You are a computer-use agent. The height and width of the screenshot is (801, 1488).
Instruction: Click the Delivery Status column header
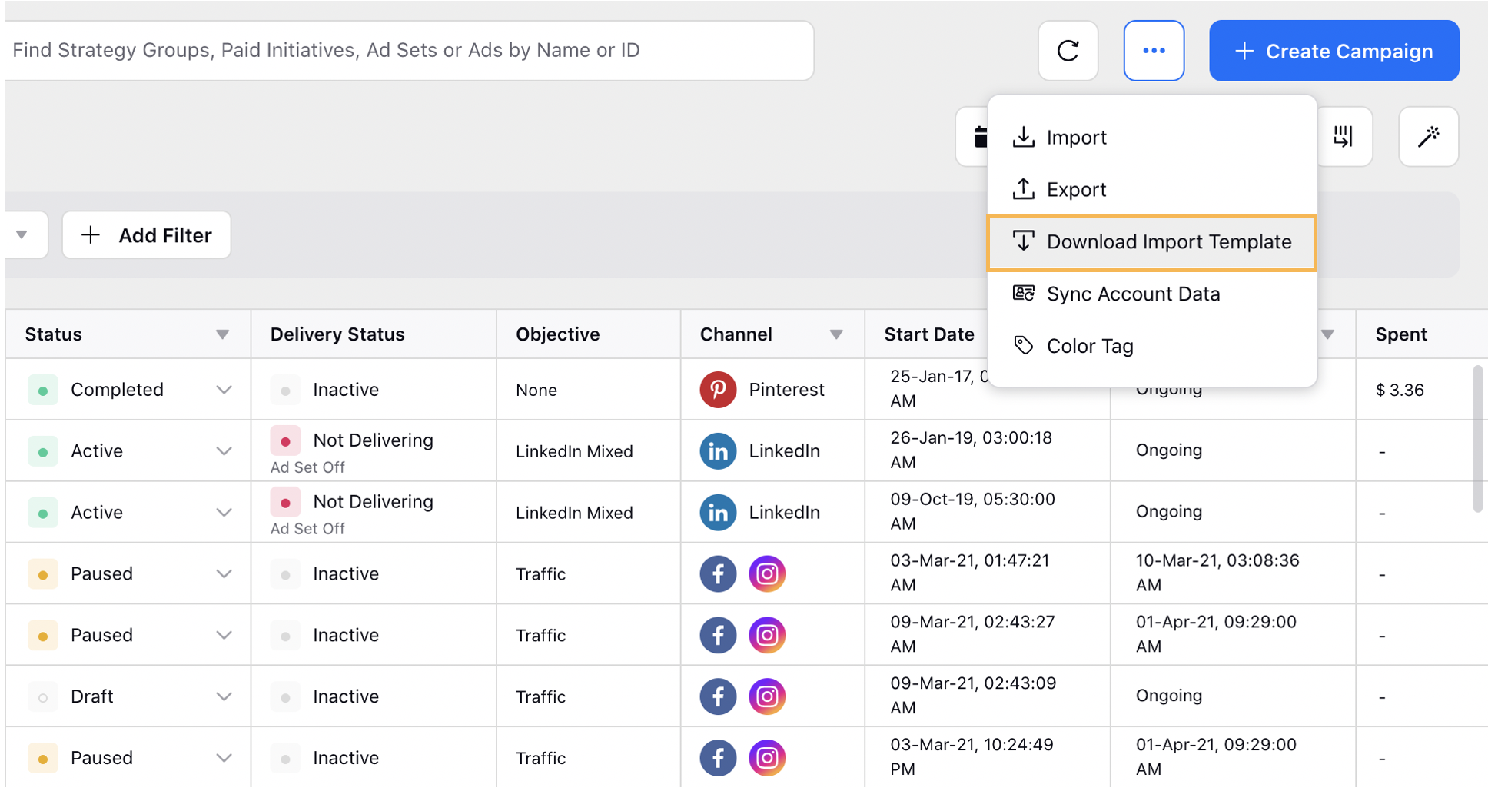pos(337,334)
